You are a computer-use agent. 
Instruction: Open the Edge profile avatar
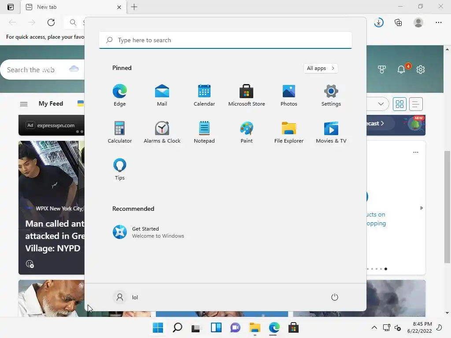[x=418, y=22]
